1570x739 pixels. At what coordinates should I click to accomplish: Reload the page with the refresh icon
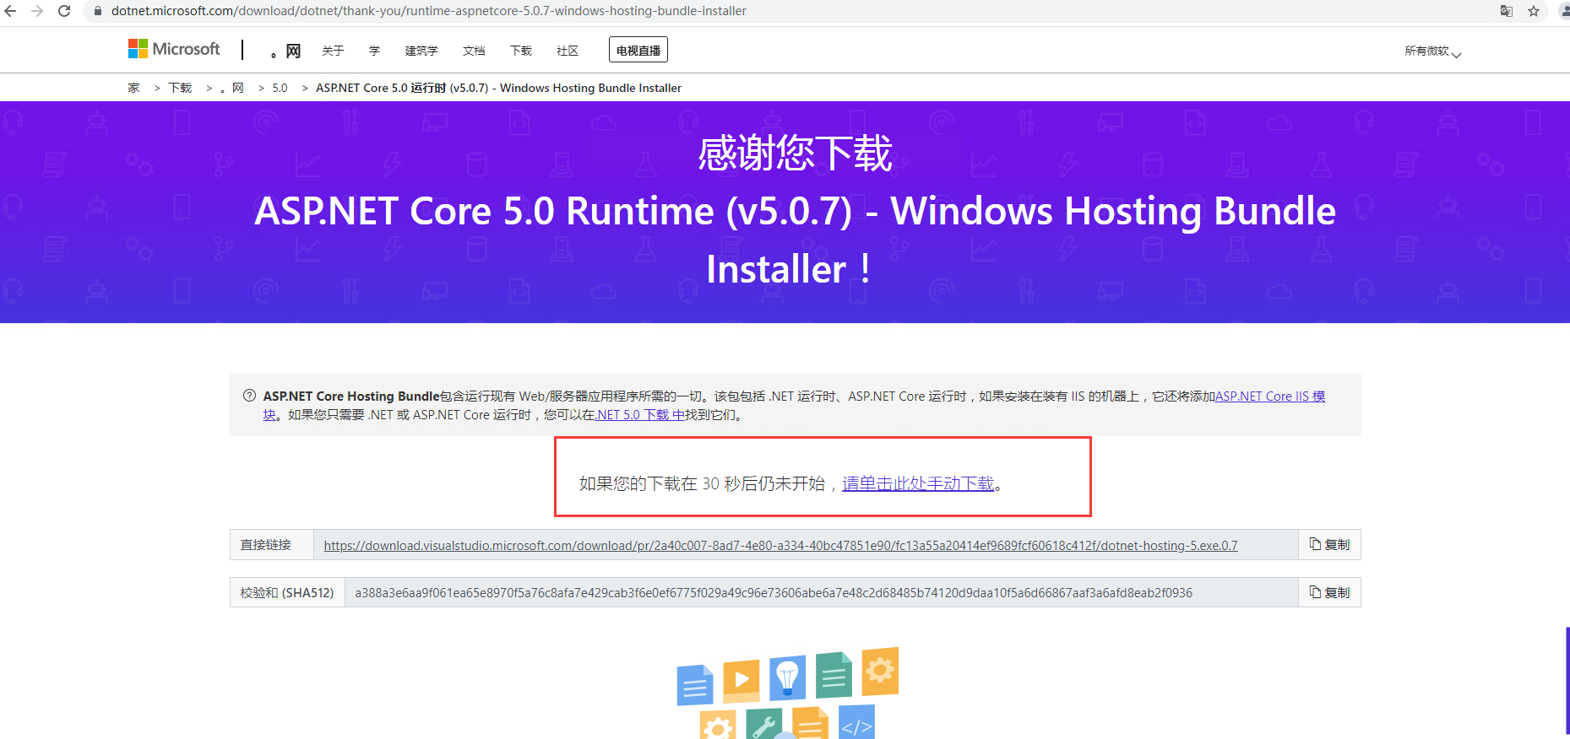64,11
